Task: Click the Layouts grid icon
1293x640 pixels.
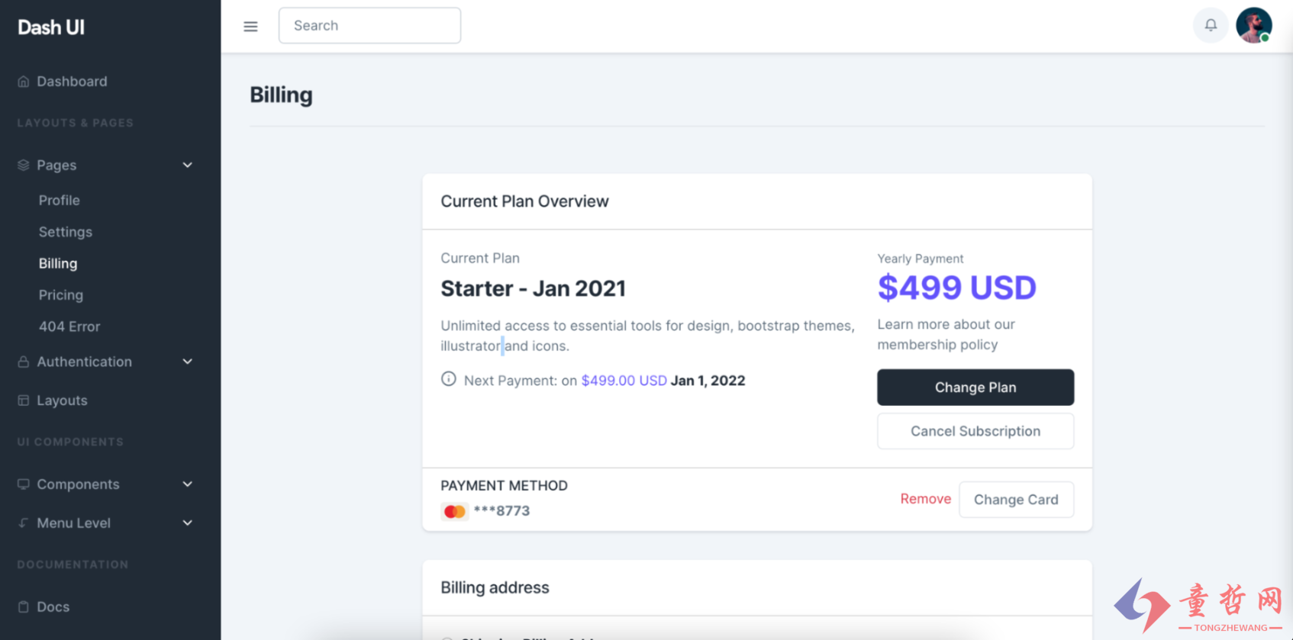Action: 24,400
